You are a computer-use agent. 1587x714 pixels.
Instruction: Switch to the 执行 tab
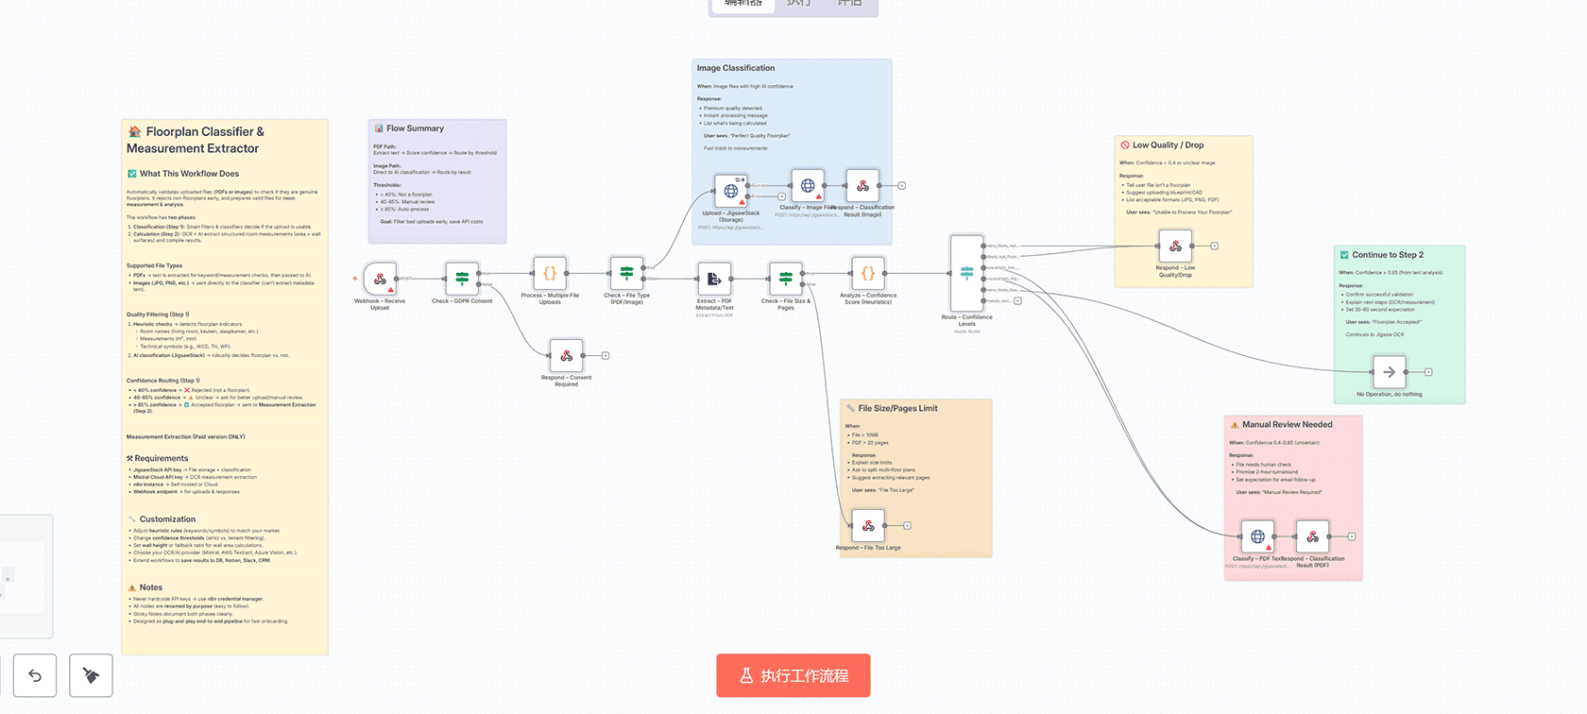tap(798, 4)
